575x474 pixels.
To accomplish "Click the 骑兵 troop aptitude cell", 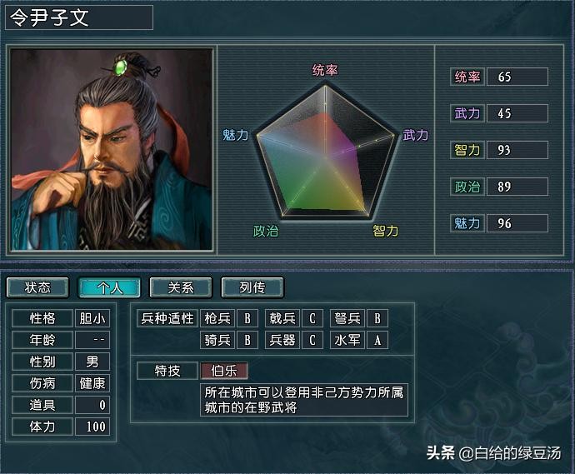I will click(217, 340).
